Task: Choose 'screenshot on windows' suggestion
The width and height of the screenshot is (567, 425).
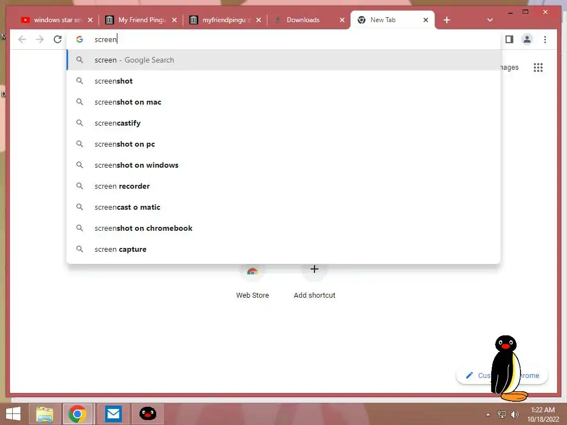Action: (x=283, y=165)
